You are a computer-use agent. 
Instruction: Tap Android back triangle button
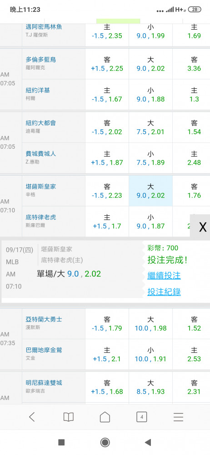(x=148, y=442)
